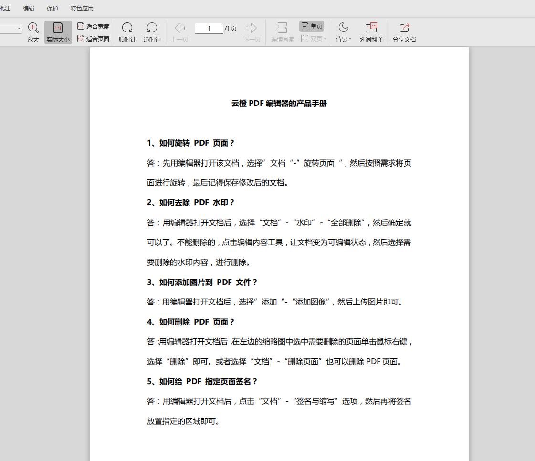
Task: Choose 适合页面 fit page option
Action: pyautogui.click(x=93, y=39)
